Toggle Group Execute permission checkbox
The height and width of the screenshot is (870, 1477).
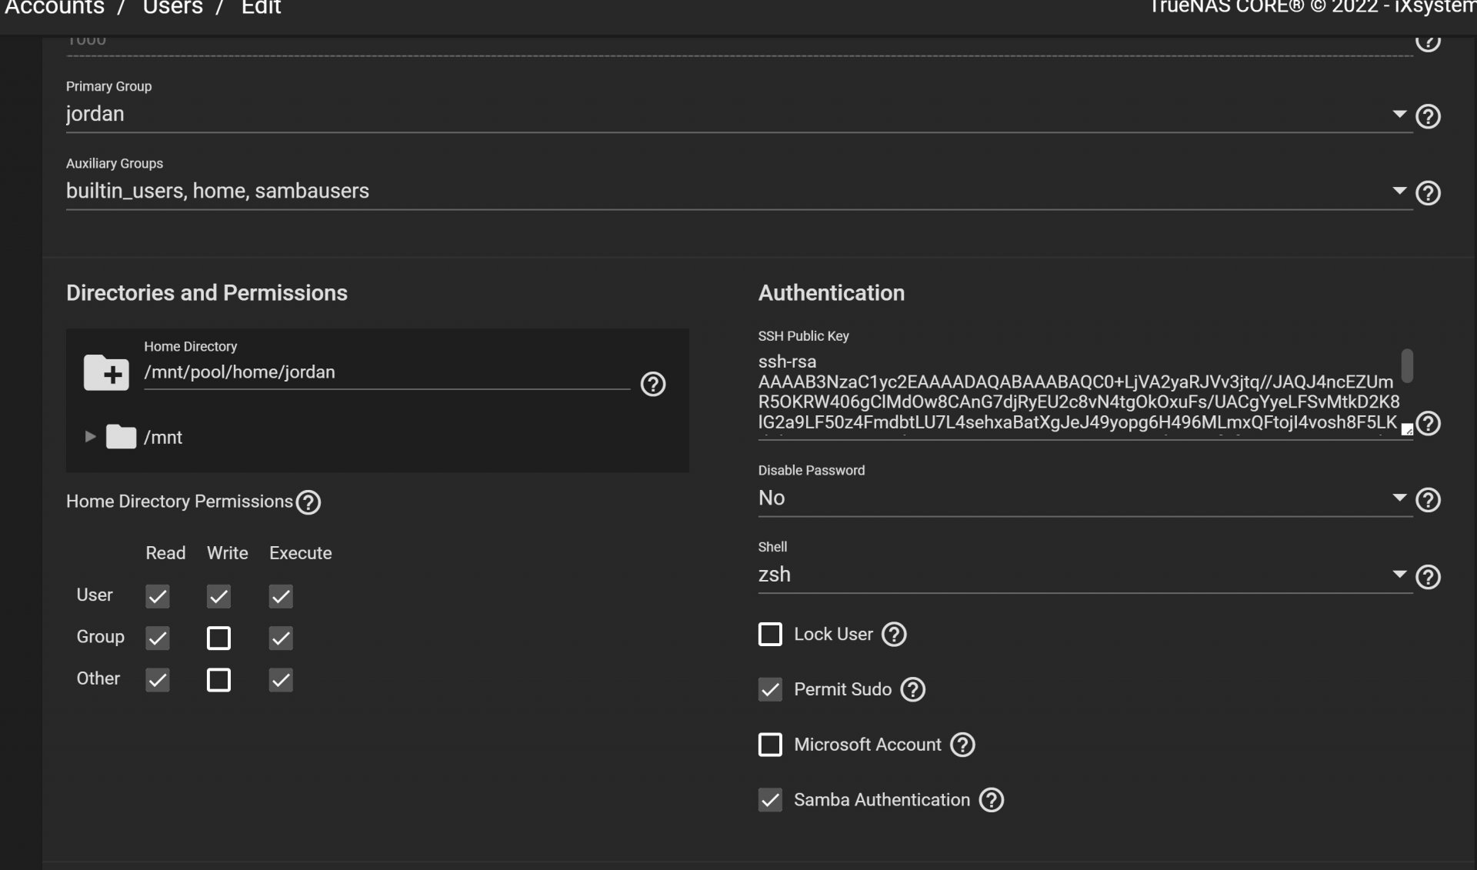(x=281, y=638)
